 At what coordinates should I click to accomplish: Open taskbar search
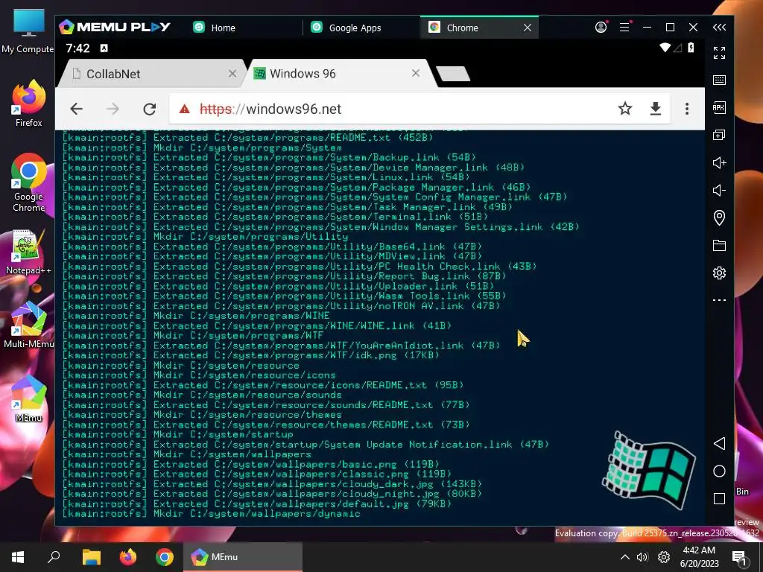pyautogui.click(x=54, y=557)
